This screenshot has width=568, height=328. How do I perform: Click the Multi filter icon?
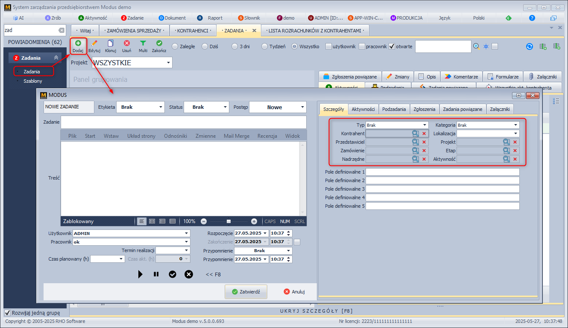tap(143, 44)
